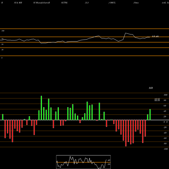Image resolution: width=169 pixels, height=169 pixels.
Task: Click the "SI & MR" header text
Action: click(18, 3)
